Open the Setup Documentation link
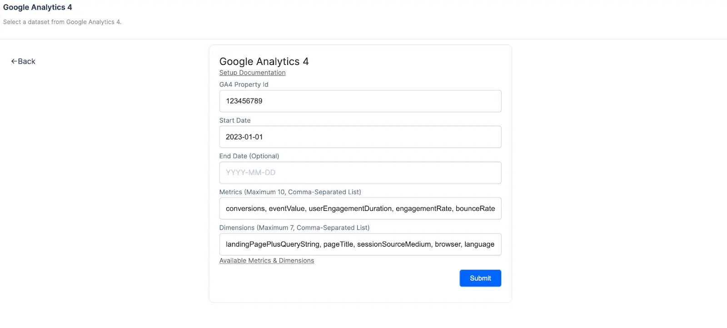727x328 pixels. point(252,72)
